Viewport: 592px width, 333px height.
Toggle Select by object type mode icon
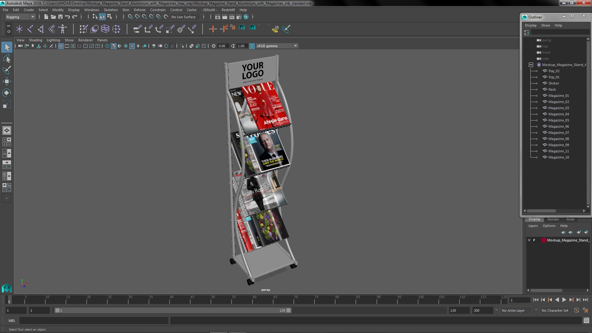coord(102,17)
